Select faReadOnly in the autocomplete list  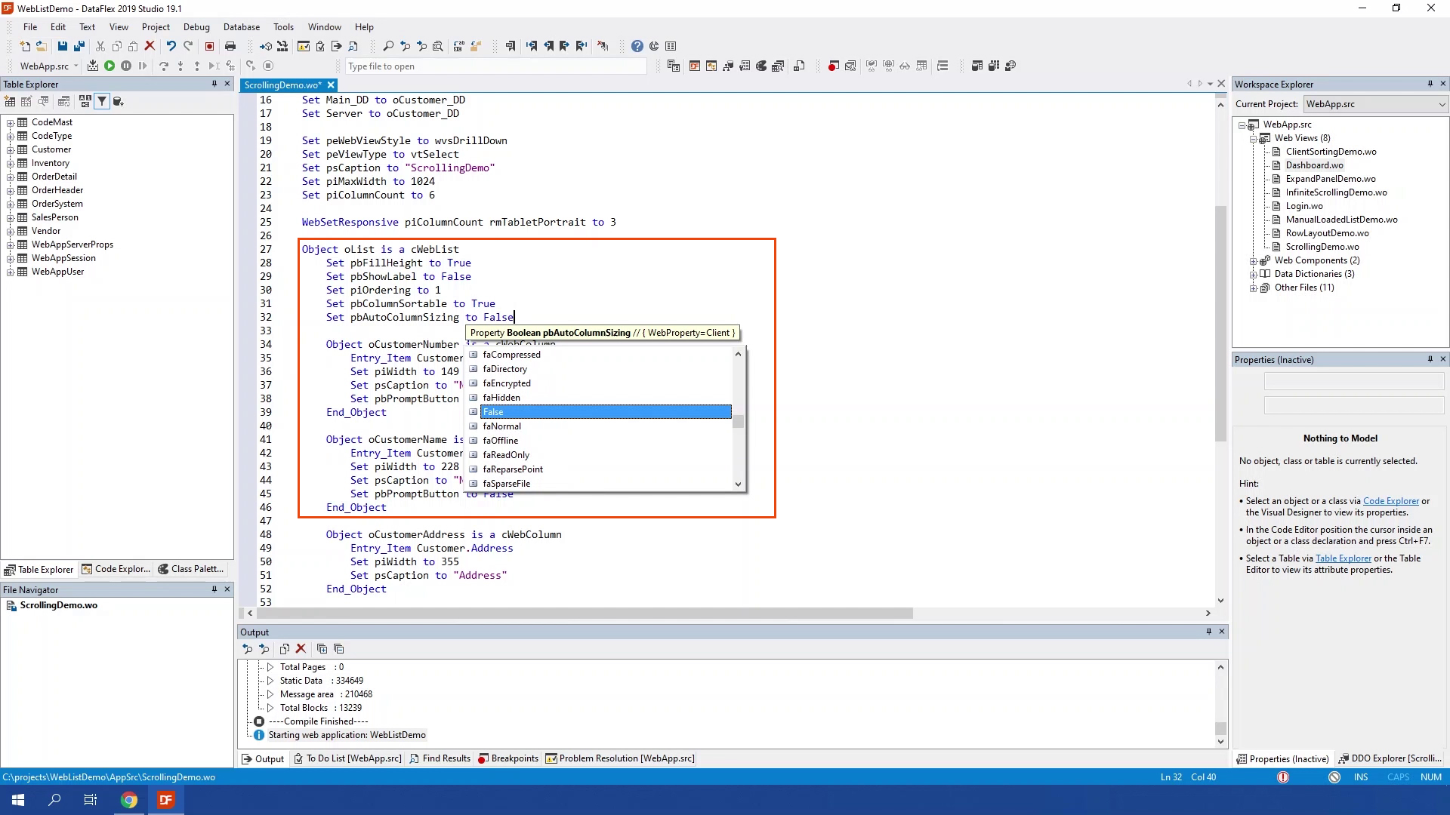pos(506,455)
